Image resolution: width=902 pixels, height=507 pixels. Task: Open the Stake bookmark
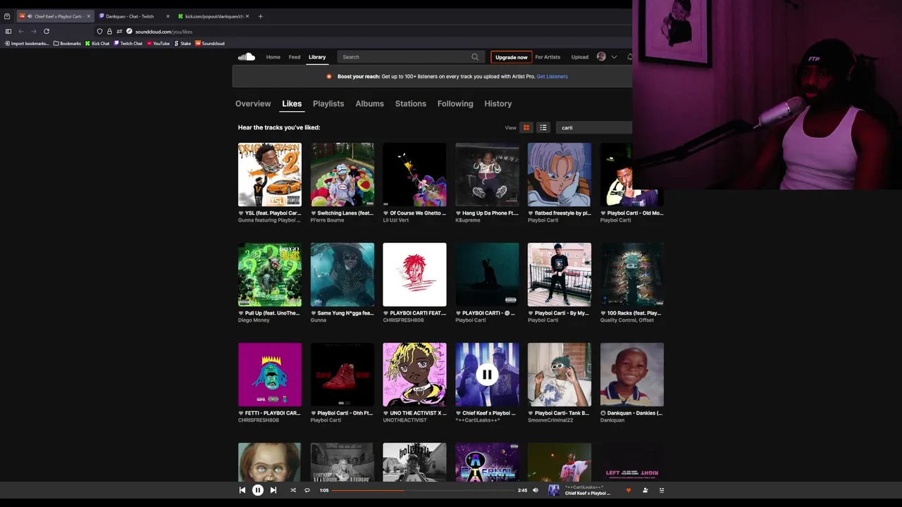[x=183, y=44]
